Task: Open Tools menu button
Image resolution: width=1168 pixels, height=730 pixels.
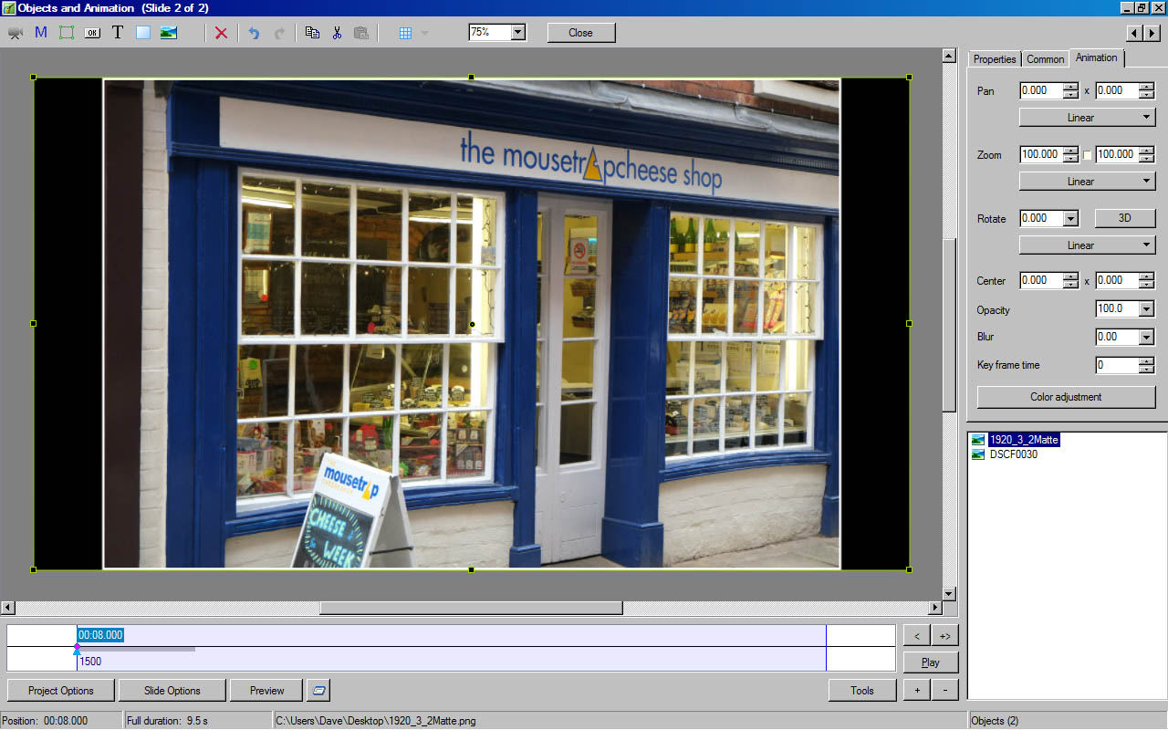Action: (x=862, y=691)
